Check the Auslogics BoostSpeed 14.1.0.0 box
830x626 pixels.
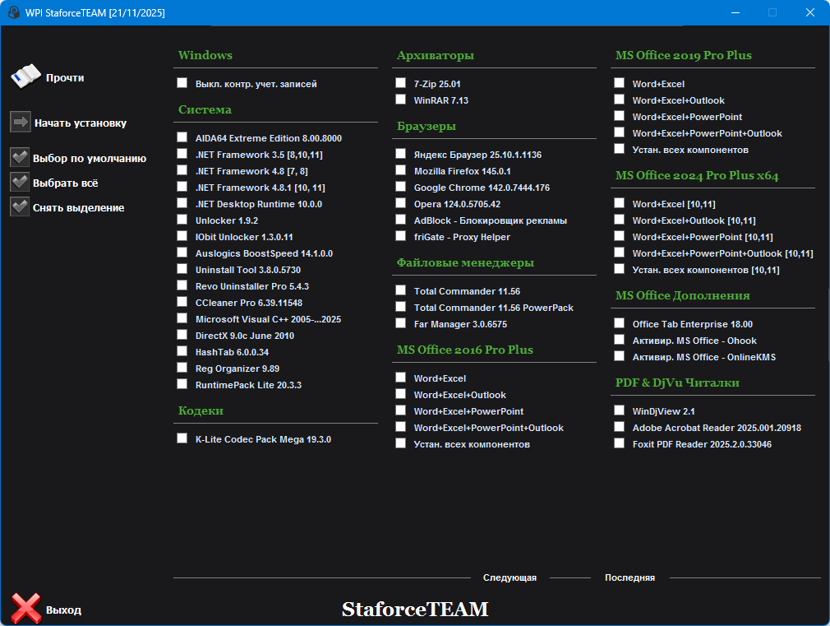(182, 253)
